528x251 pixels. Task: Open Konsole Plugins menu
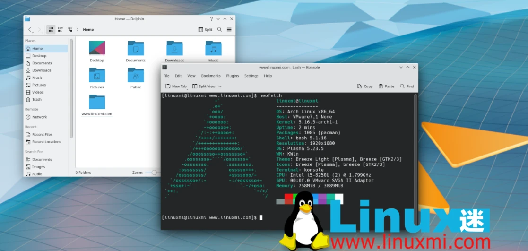point(233,76)
